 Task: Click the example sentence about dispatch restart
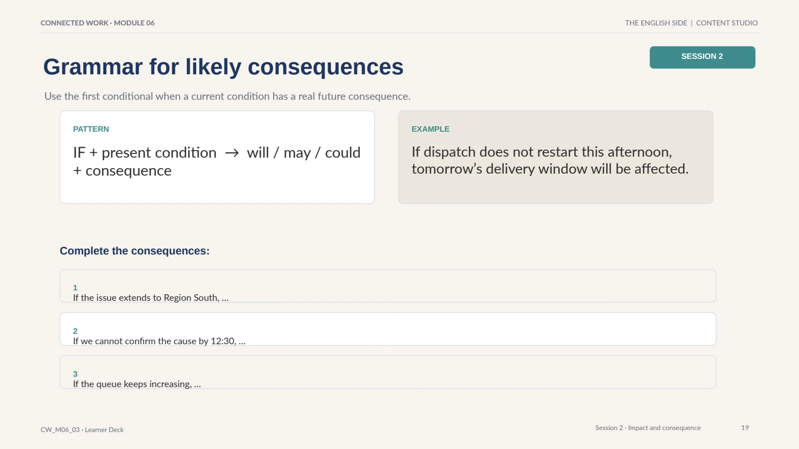tap(550, 160)
